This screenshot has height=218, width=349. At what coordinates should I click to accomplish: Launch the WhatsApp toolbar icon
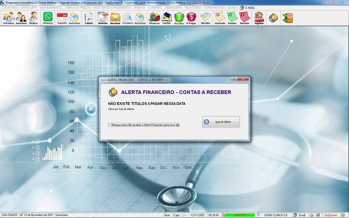48,18
